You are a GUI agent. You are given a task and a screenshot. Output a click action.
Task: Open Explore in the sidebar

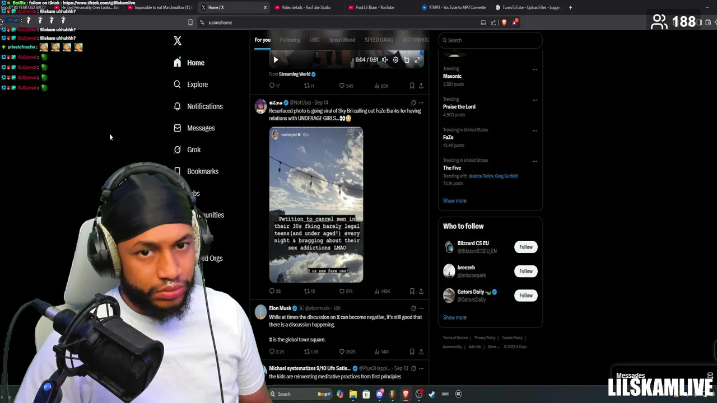point(190,85)
